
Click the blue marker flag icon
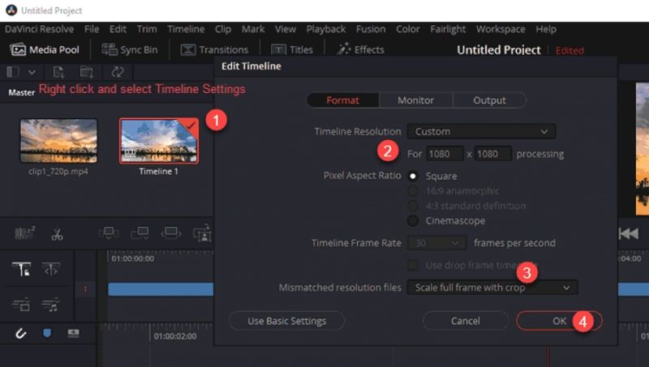(47, 334)
